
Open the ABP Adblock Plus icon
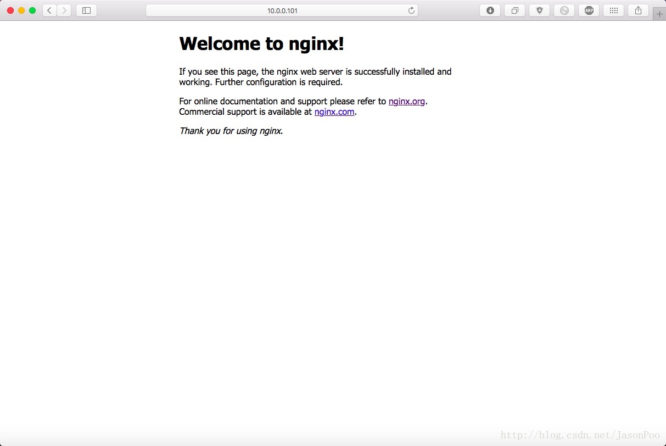(589, 10)
